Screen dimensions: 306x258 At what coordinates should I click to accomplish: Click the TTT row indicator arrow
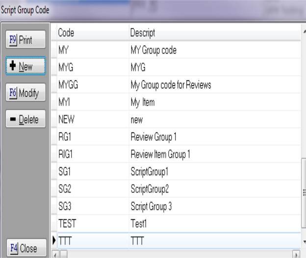tap(54, 241)
